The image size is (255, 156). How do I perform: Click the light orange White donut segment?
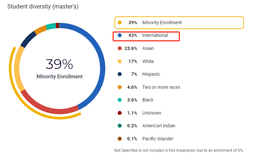coord(17,69)
